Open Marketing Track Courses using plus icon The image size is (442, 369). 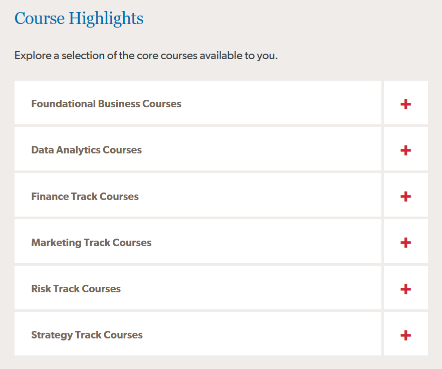coord(406,243)
